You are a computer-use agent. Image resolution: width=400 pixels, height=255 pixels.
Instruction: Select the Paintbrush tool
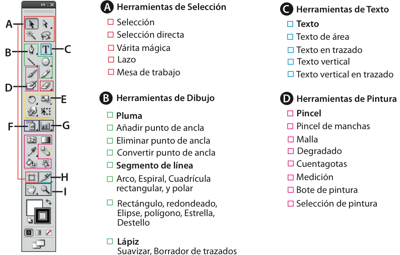(32, 73)
